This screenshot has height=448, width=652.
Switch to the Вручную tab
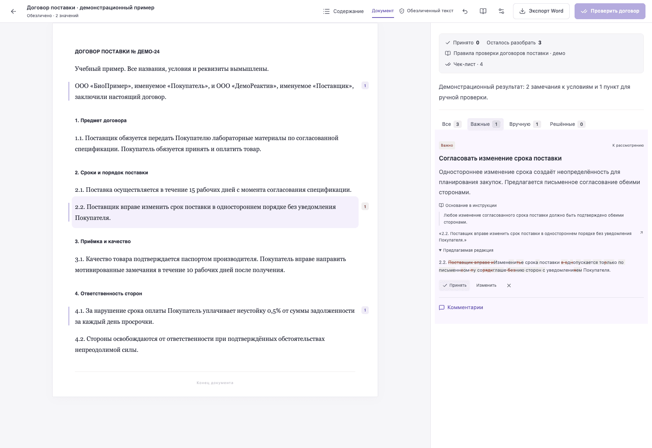[x=525, y=124]
